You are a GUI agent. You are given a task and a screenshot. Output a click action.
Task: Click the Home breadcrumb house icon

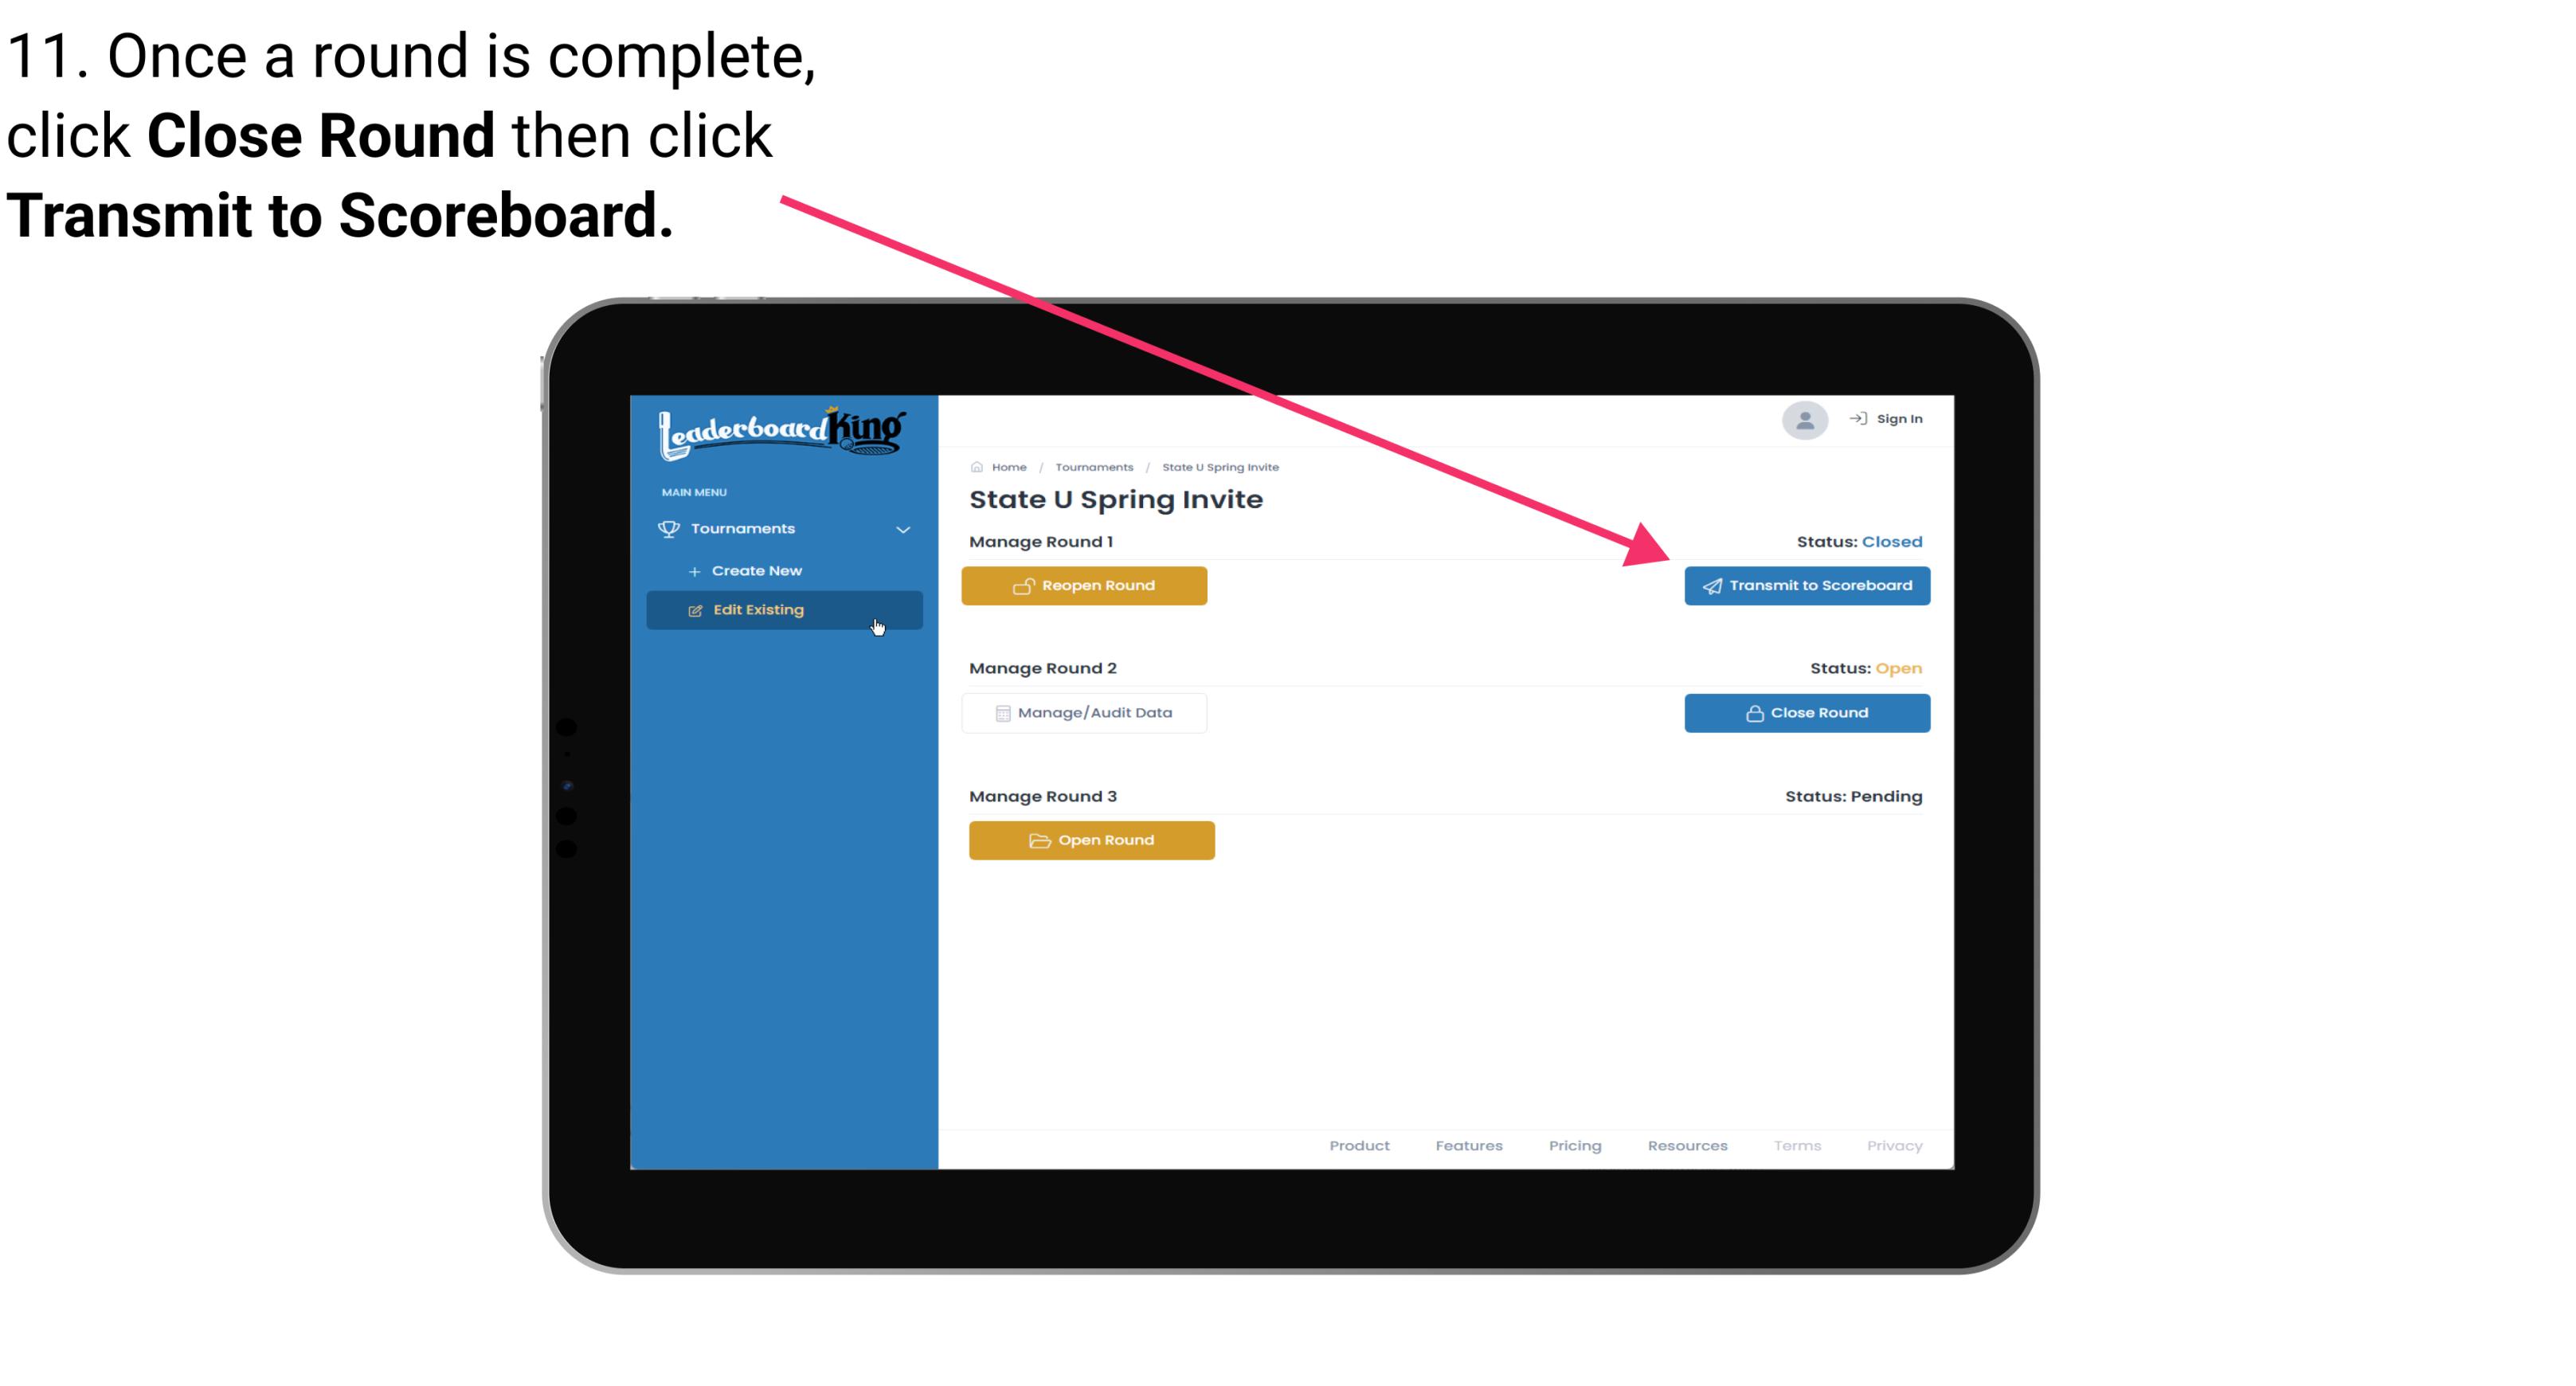(x=977, y=468)
